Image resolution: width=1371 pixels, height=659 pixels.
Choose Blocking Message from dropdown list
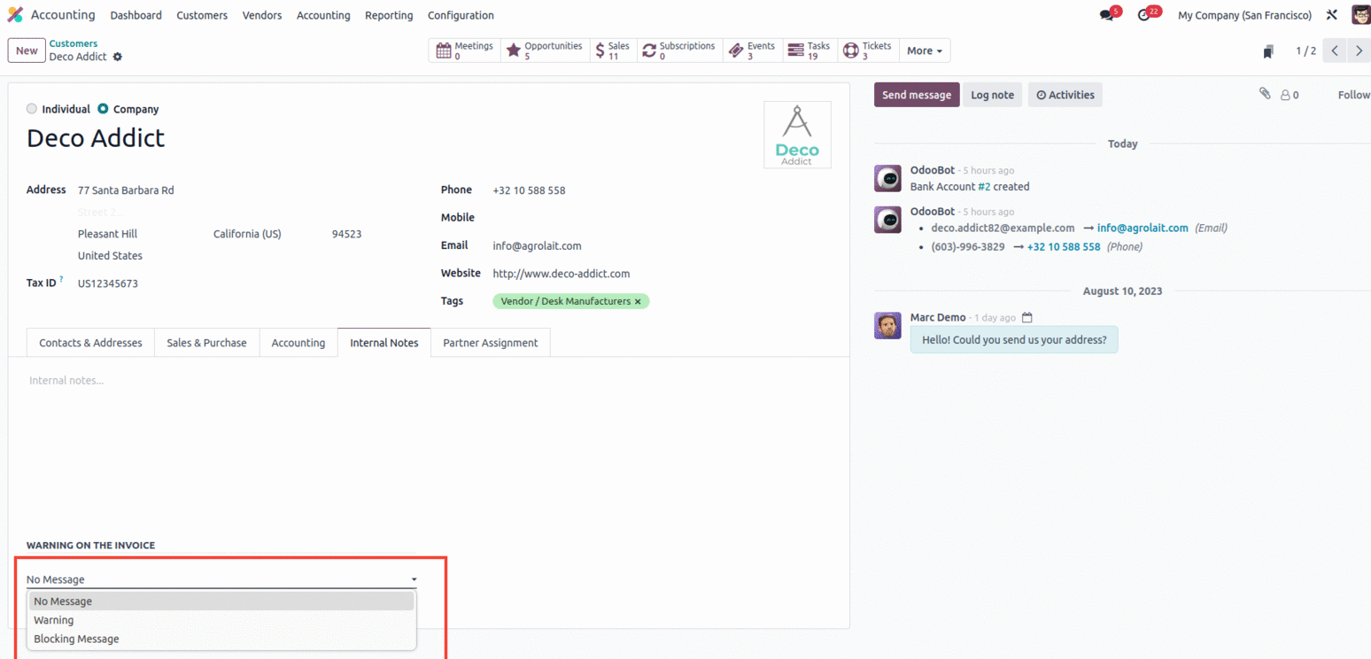(x=221, y=639)
